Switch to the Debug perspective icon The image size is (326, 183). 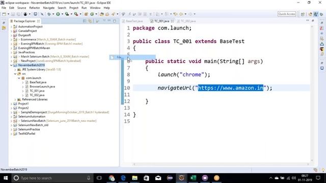tap(321, 14)
